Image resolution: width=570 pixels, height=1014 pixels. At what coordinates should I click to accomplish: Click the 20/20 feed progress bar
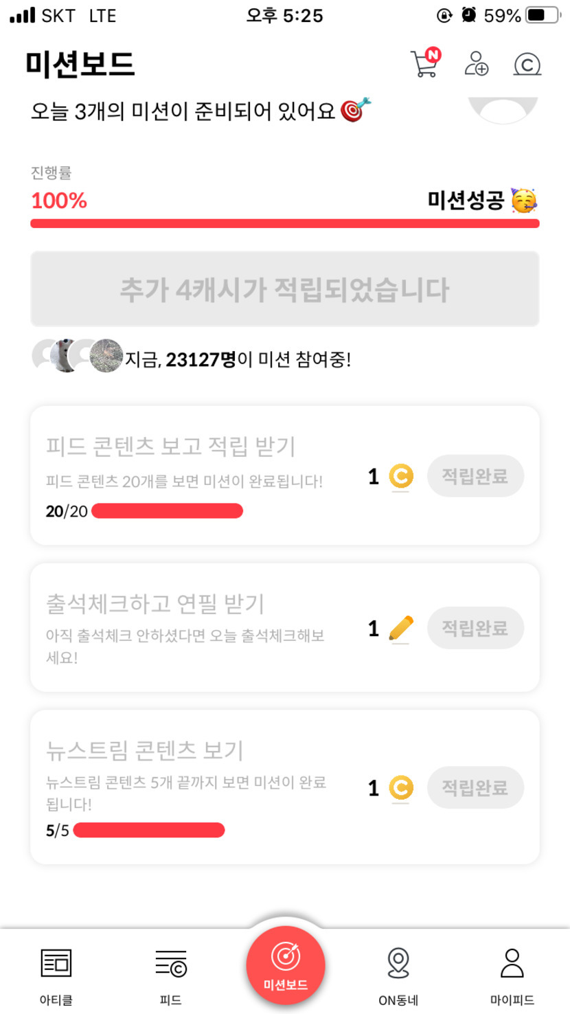click(167, 511)
